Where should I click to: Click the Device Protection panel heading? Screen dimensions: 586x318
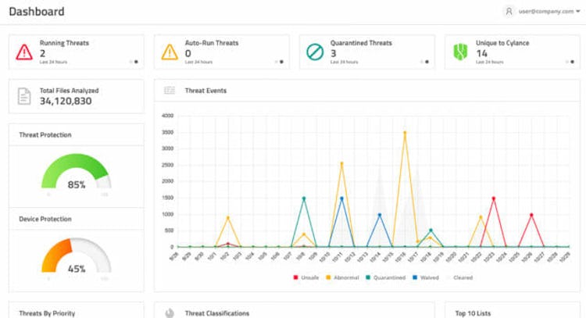click(45, 219)
